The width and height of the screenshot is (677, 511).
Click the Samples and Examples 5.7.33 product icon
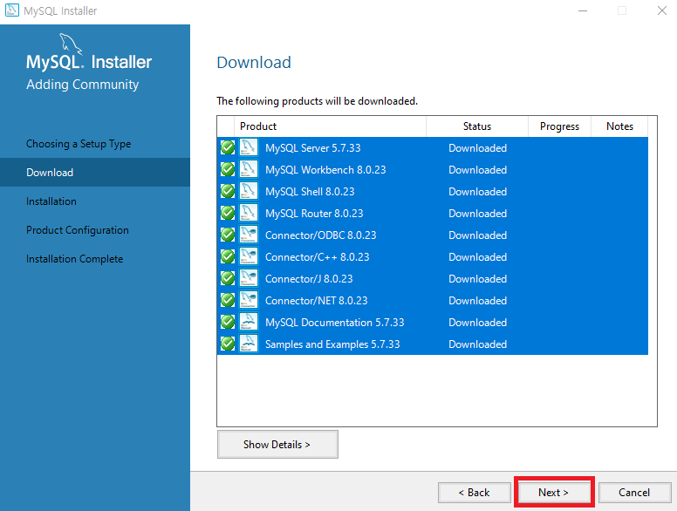tap(249, 344)
